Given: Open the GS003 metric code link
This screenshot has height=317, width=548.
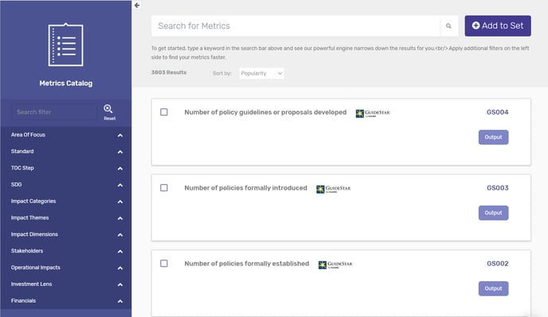Looking at the screenshot, I should click(497, 188).
